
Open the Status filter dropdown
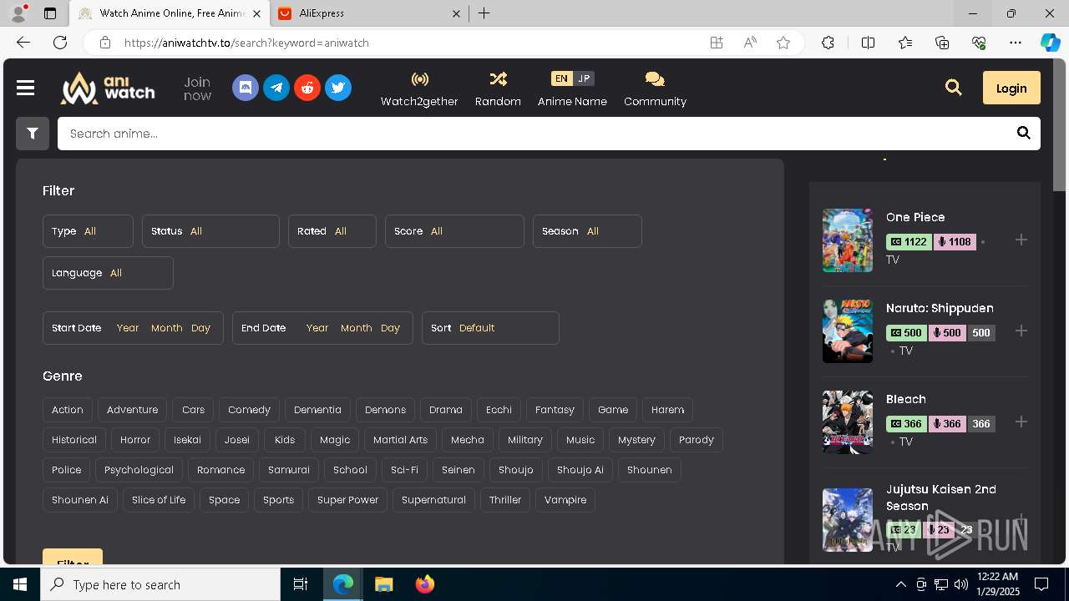point(210,231)
